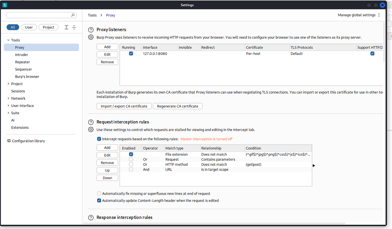Viewport: 392px width, 229px height.
Task: Click the Configuration library book icon
Action: point(9,141)
